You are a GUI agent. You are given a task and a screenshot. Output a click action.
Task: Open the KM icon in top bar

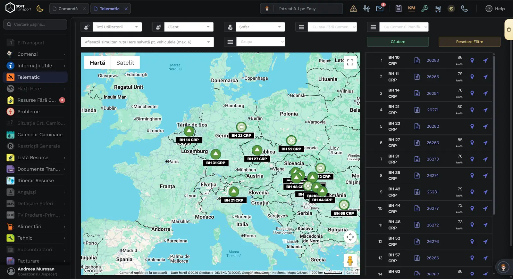coord(412,8)
